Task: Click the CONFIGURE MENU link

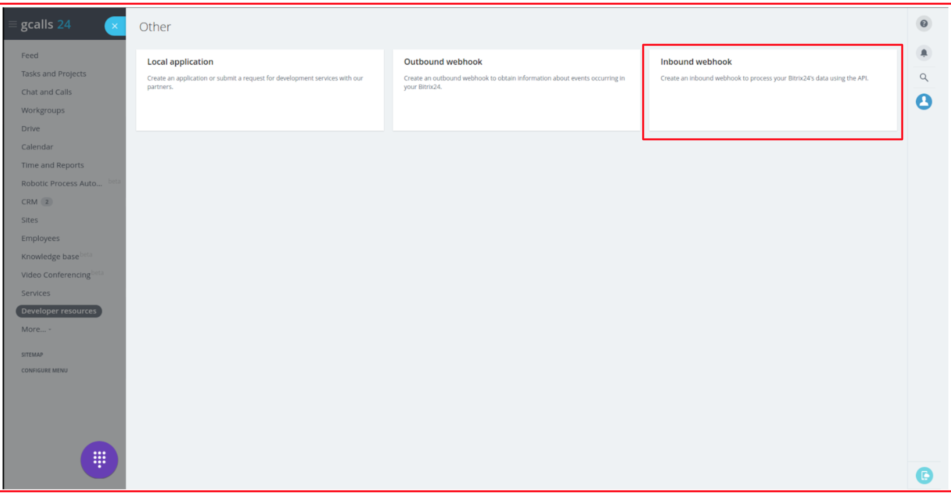Action: [44, 370]
